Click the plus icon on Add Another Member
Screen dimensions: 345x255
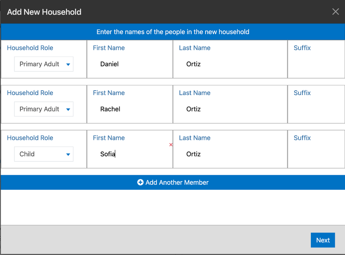[140, 182]
